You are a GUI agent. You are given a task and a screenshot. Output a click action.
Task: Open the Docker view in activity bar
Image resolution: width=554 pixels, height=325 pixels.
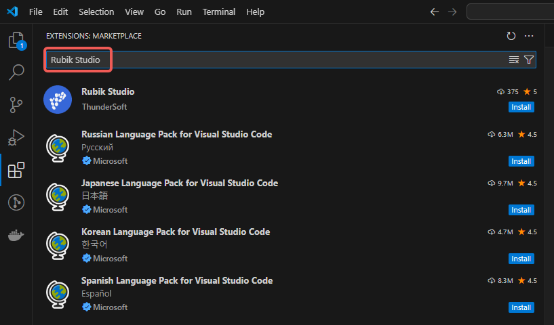click(16, 235)
